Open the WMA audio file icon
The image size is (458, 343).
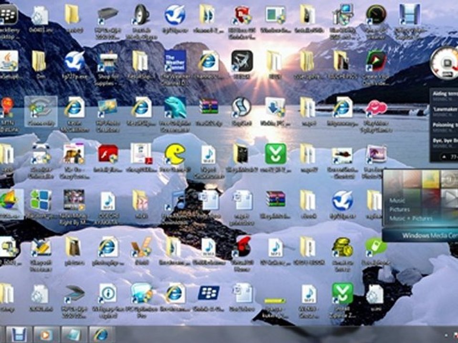tap(208, 247)
